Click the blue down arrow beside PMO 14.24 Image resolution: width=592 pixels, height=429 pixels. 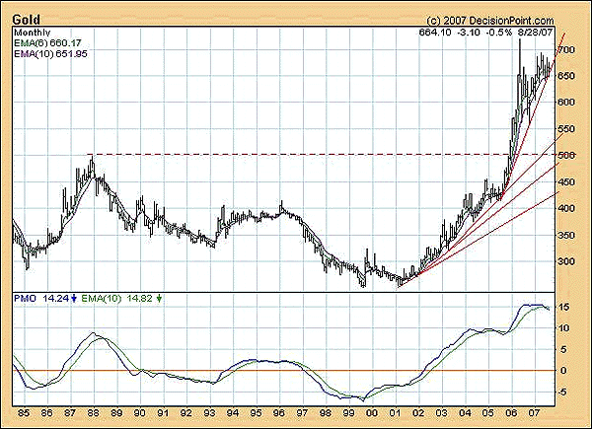coord(76,298)
